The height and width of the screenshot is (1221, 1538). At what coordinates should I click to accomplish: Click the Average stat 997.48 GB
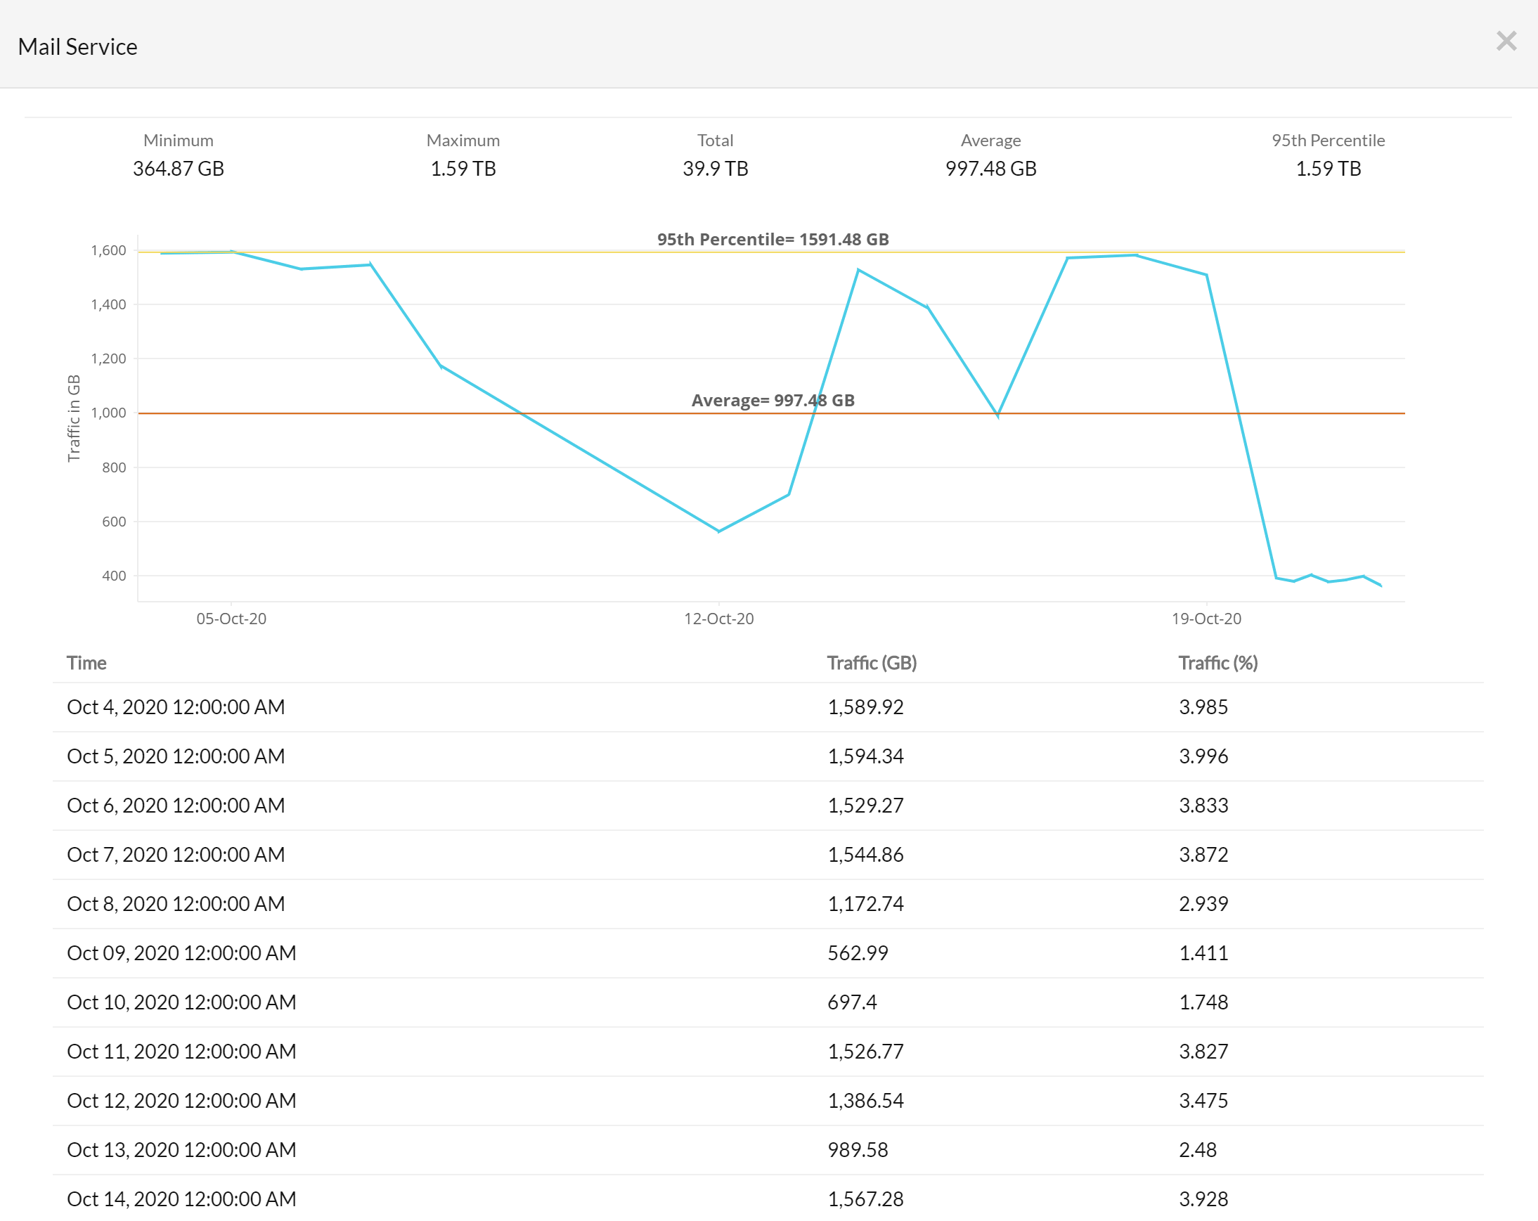click(991, 169)
